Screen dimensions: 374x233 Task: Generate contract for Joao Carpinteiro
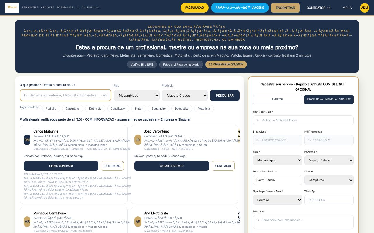click(x=172, y=166)
